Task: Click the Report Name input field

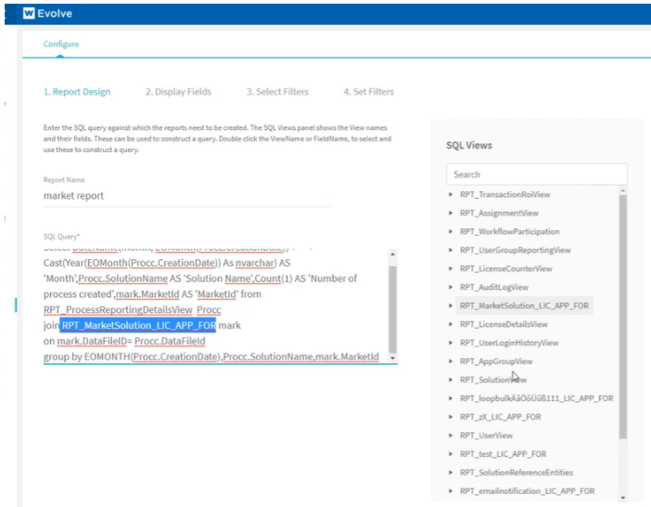Action: pyautogui.click(x=185, y=196)
